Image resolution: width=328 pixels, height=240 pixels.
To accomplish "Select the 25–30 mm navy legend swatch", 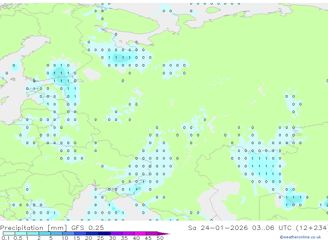I will point(104,233).
